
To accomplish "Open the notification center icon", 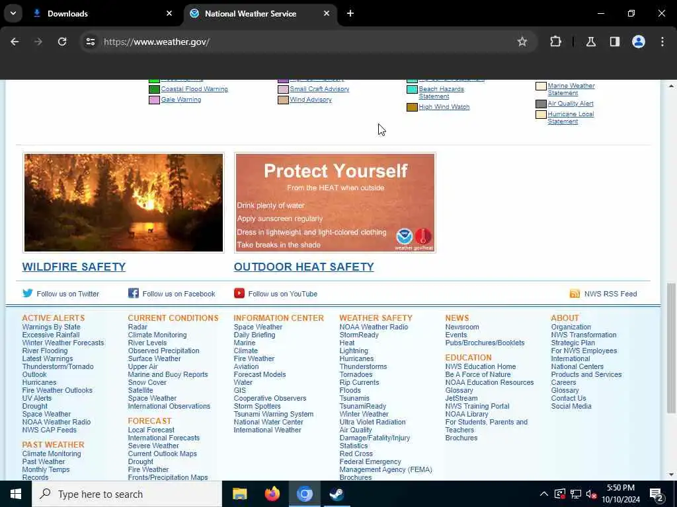I will click(x=656, y=494).
